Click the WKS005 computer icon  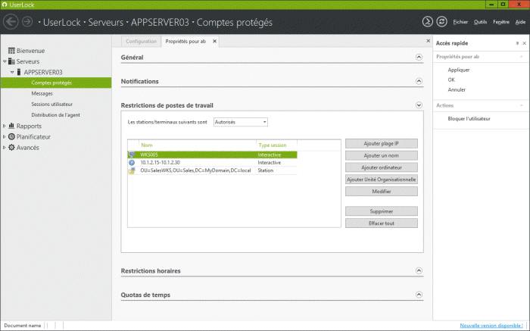click(132, 155)
